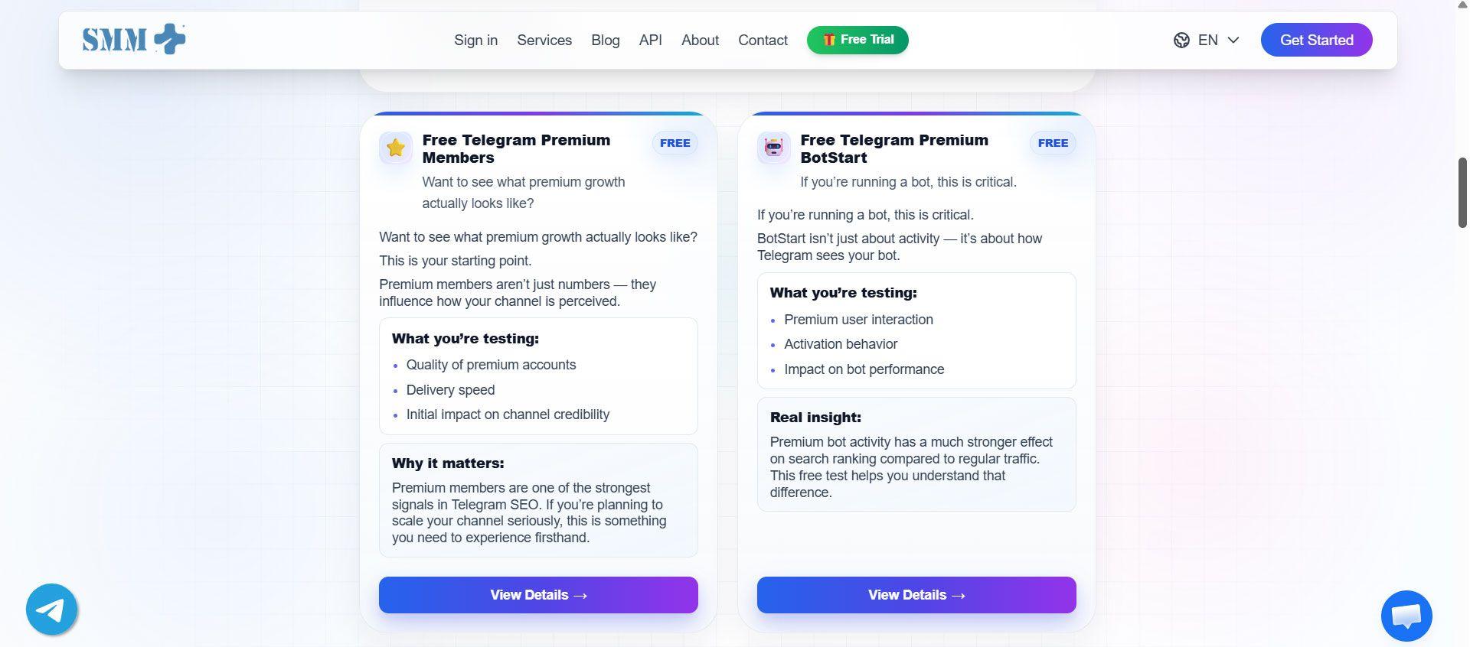This screenshot has height=647, width=1470.
Task: Click the FREE badge on BotStart card
Action: coord(1053,143)
